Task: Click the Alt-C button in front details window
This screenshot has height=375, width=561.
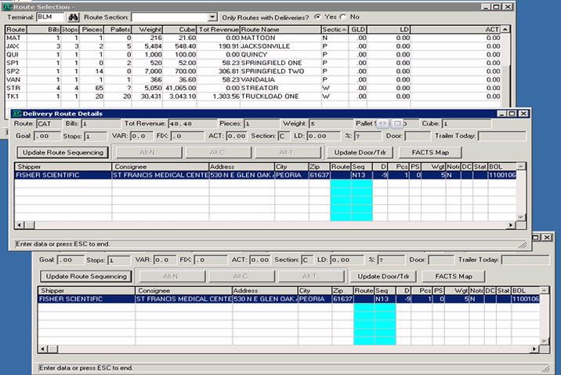Action: (x=218, y=152)
